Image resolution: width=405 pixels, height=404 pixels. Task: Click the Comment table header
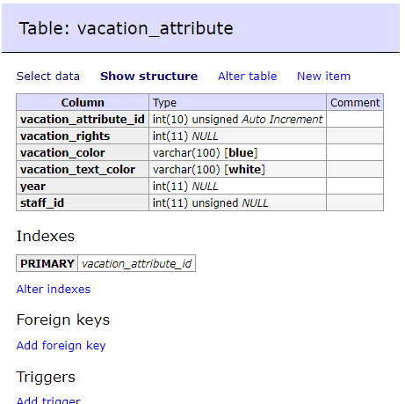[355, 102]
